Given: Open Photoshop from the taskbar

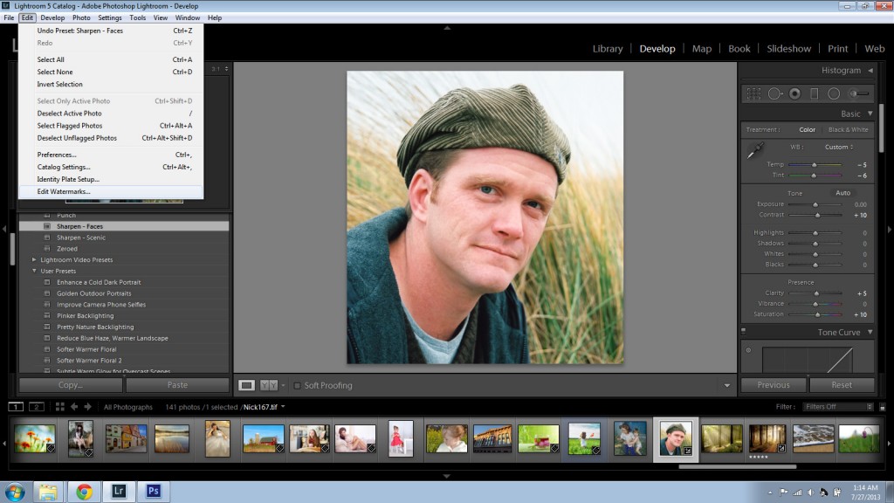Looking at the screenshot, I should (x=153, y=492).
